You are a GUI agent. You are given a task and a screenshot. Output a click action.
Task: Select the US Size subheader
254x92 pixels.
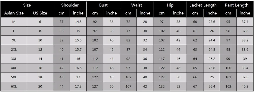point(40,13)
